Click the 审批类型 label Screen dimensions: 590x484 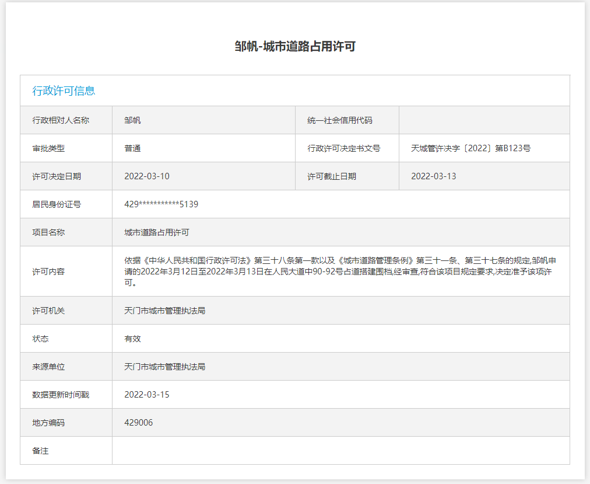coord(48,148)
